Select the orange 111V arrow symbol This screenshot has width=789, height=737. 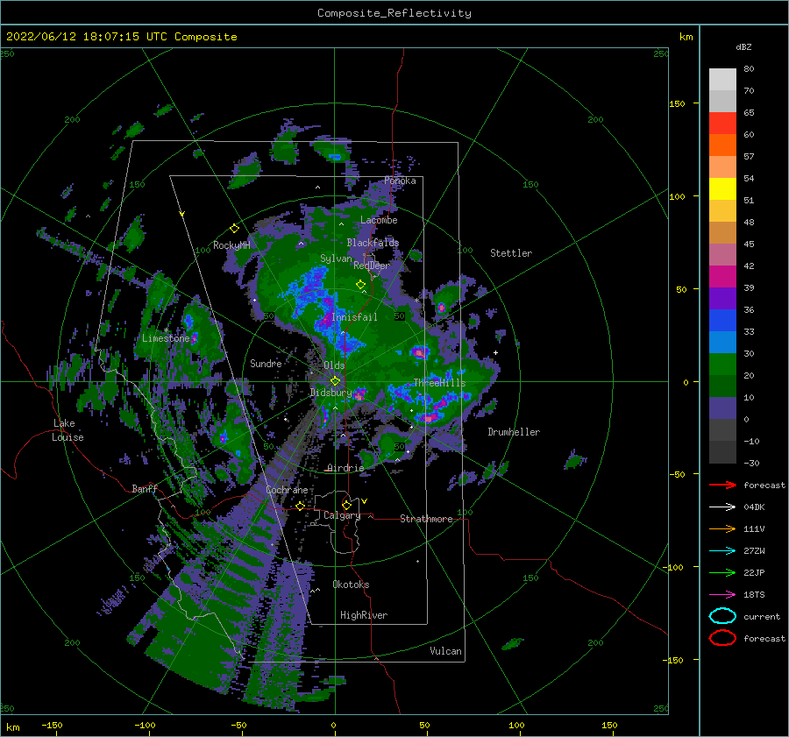point(722,528)
